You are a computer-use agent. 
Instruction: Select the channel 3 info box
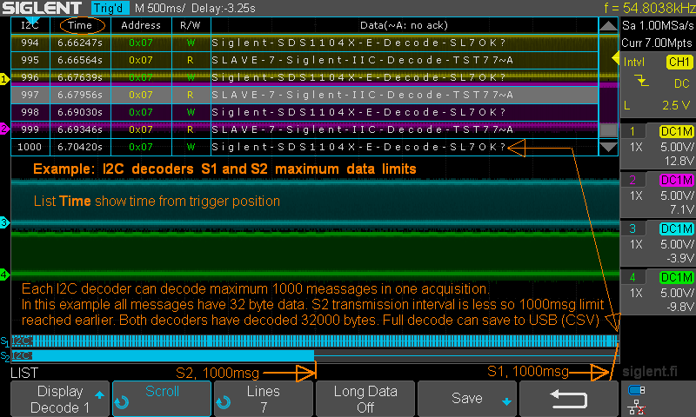pyautogui.click(x=658, y=243)
